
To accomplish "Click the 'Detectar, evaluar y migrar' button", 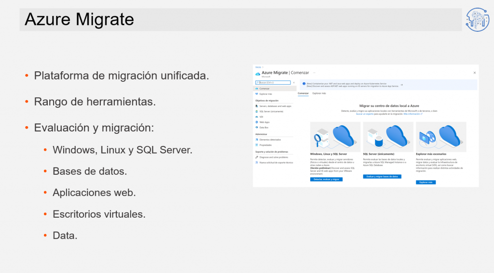I will [327, 179].
